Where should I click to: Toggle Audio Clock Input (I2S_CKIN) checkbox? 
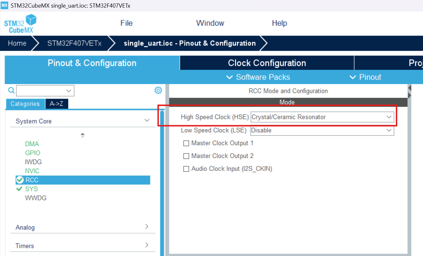click(x=186, y=169)
